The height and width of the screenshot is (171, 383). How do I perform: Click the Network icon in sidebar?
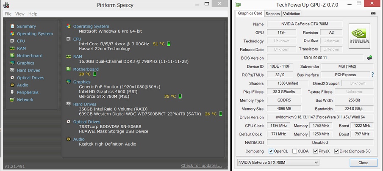[x=12, y=99]
